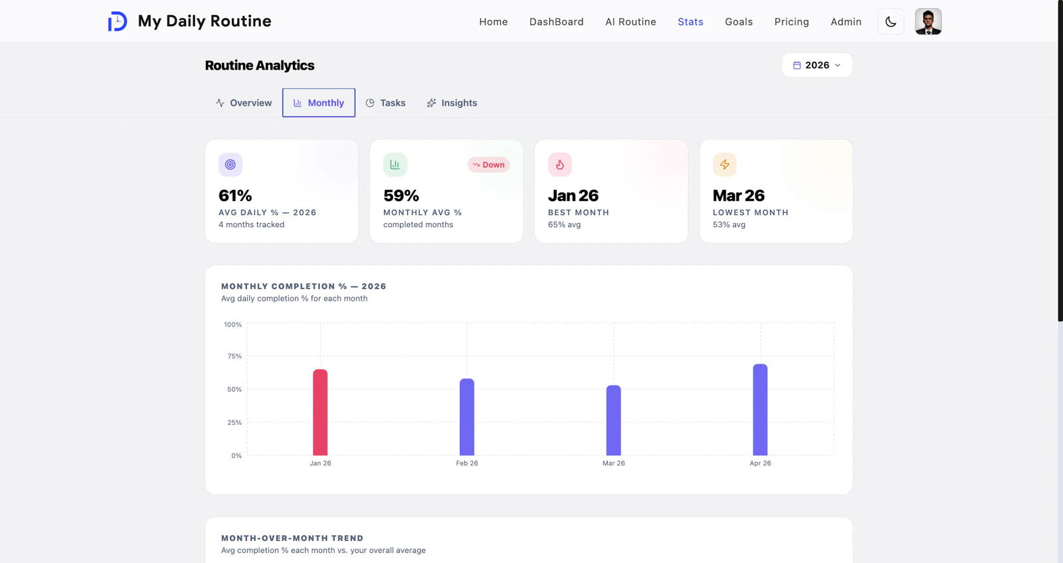
Task: Click the "4 months tracked" text
Action: [251, 224]
